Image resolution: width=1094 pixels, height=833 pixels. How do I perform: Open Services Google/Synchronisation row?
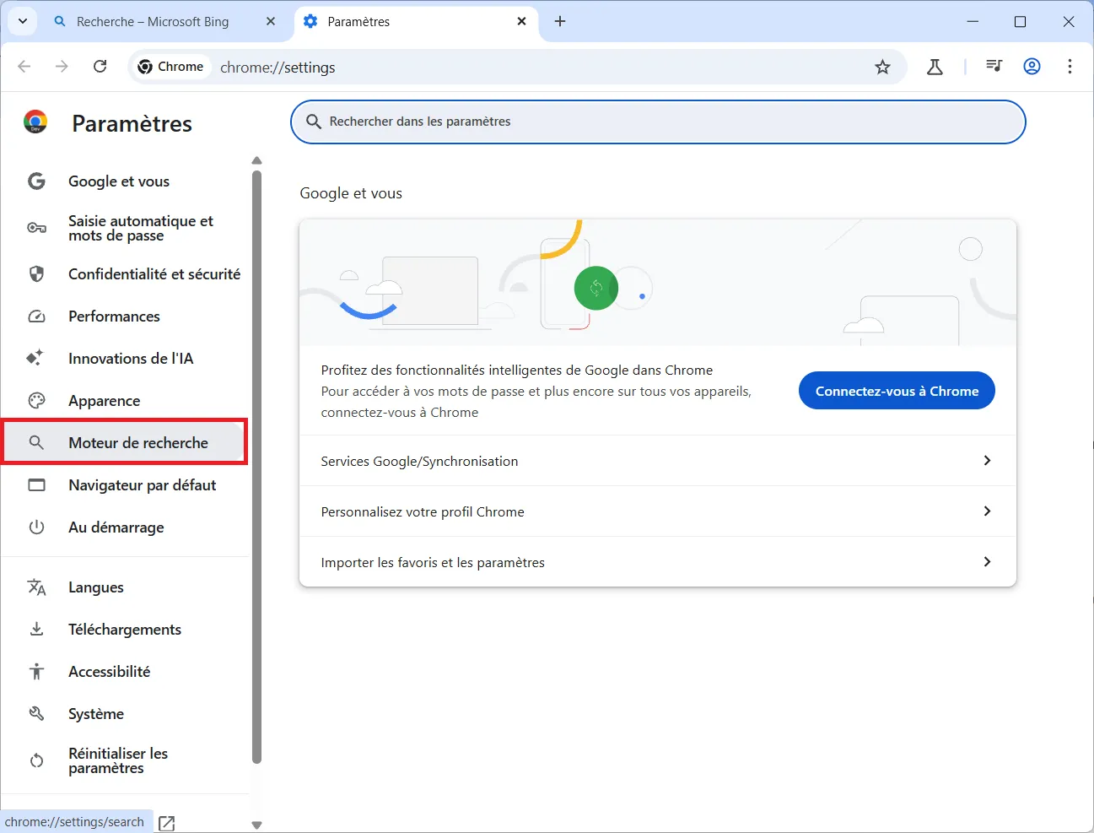pyautogui.click(x=658, y=461)
